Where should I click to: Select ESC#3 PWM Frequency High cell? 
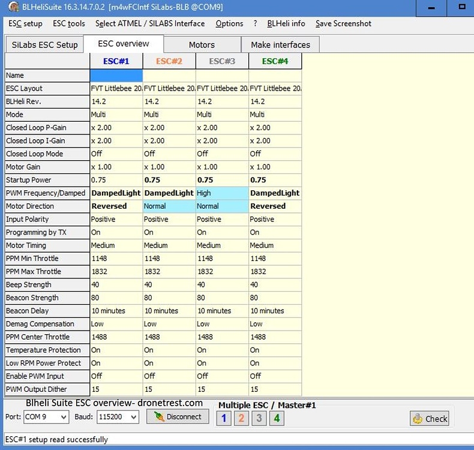(222, 193)
